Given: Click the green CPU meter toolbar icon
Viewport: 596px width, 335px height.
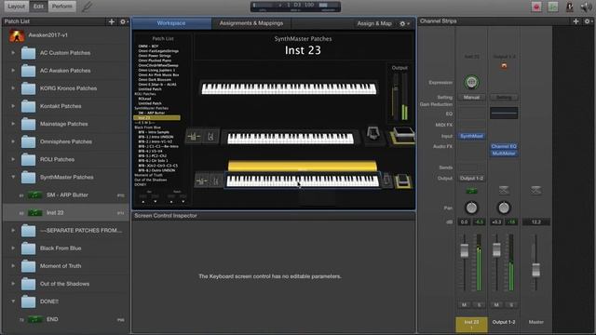Looking at the screenshot, I should pyautogui.click(x=552, y=7).
